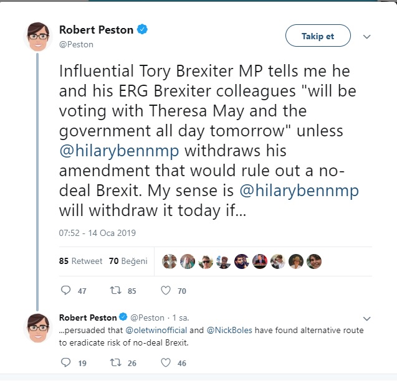Open the @NickBoles mention link
Image resolution: width=397 pixels, height=386 pixels.
(x=231, y=330)
